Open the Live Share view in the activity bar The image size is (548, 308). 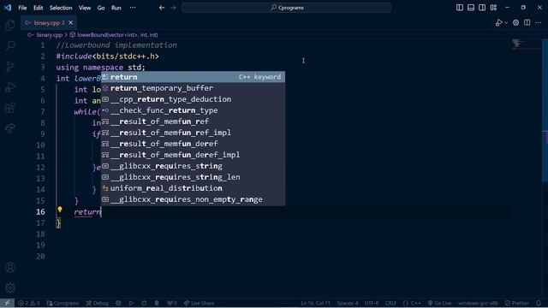(10, 128)
